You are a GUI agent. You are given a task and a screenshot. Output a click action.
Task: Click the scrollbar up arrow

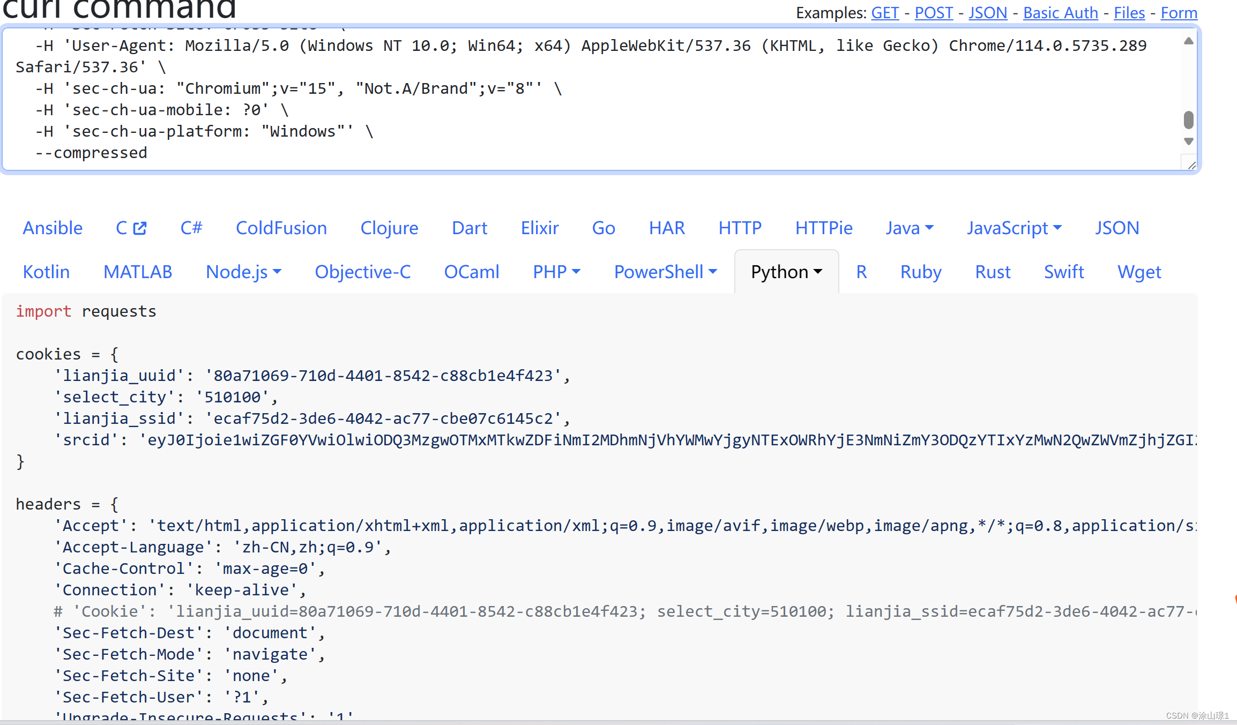click(1189, 41)
